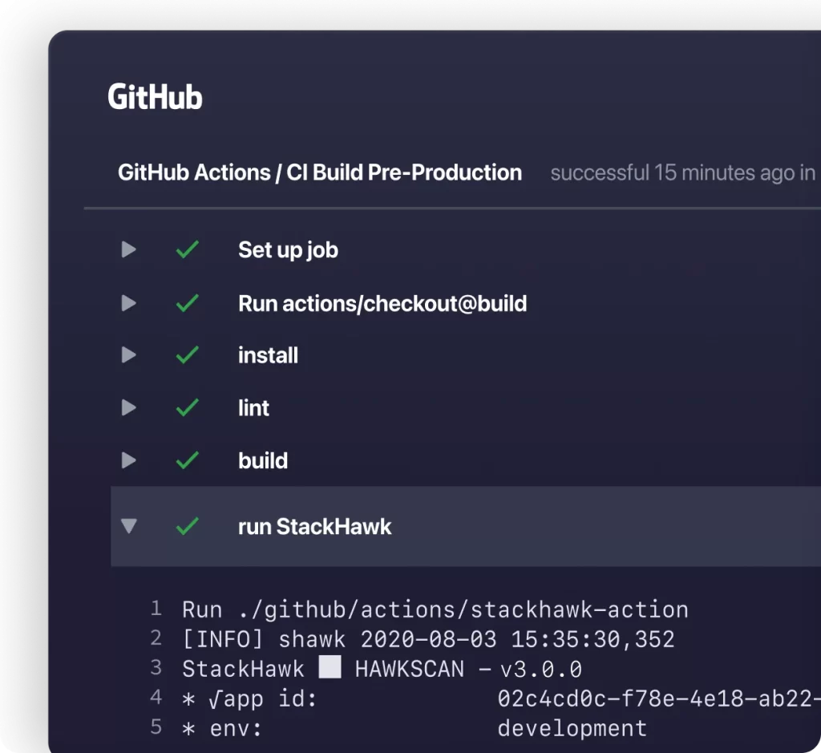Select the green checkmark beside install
The image size is (821, 753).
click(x=187, y=355)
